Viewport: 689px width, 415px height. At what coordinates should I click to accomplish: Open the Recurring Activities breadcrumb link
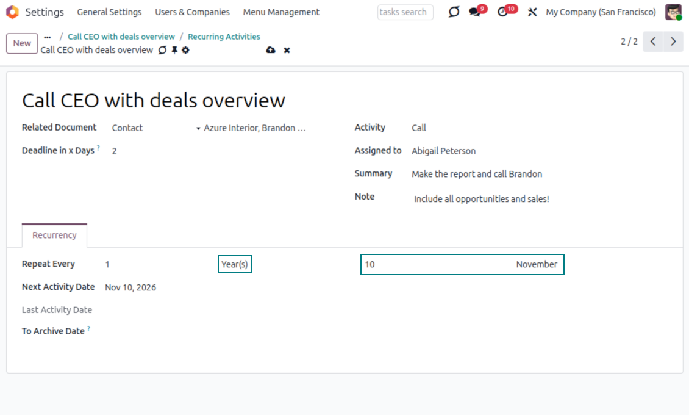click(x=224, y=37)
